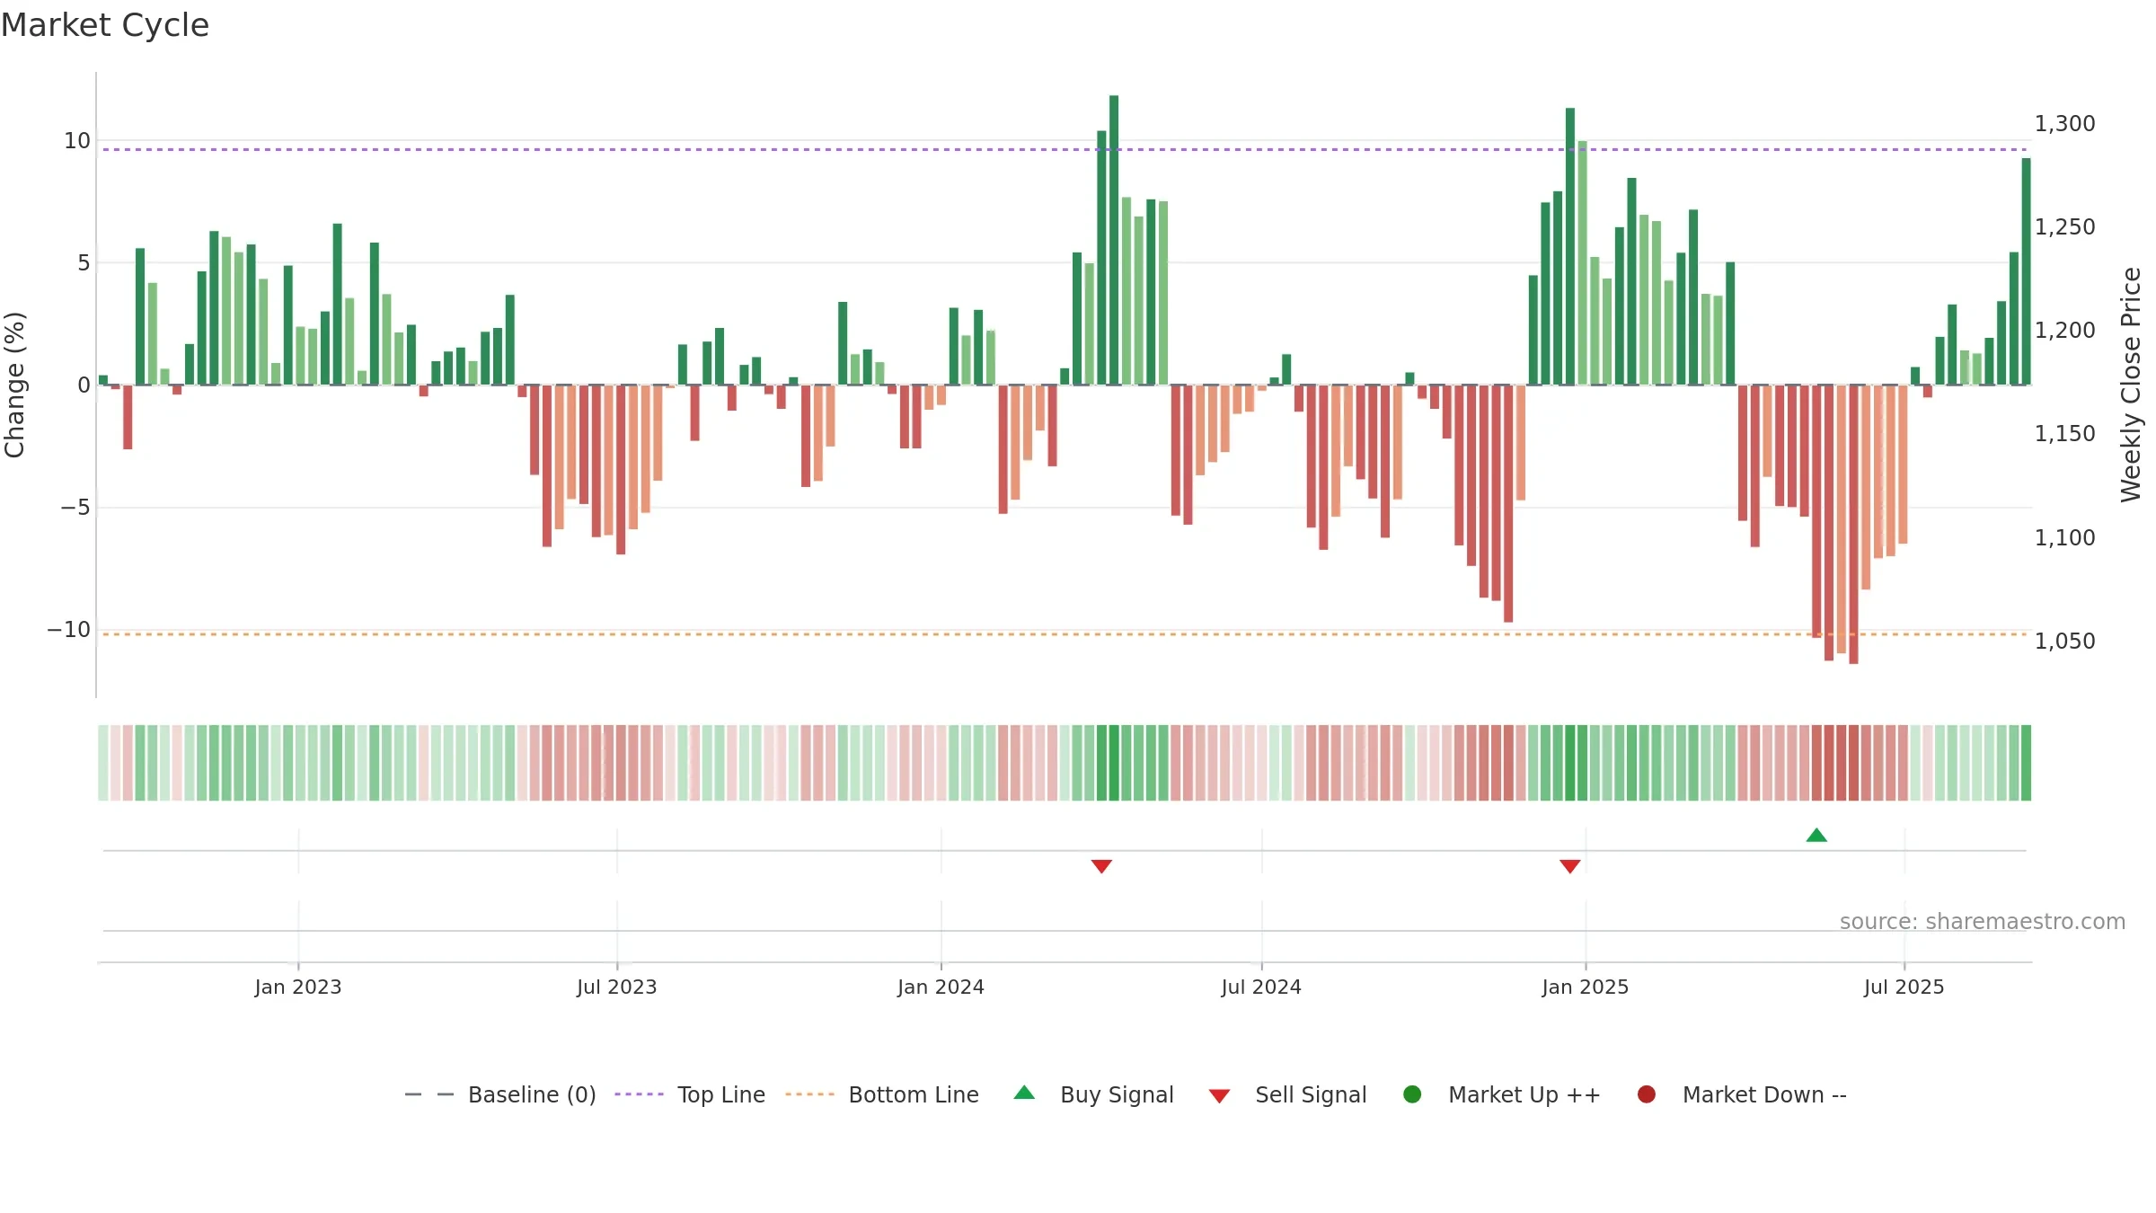Click the first bar of the heatmap strip

click(x=103, y=763)
